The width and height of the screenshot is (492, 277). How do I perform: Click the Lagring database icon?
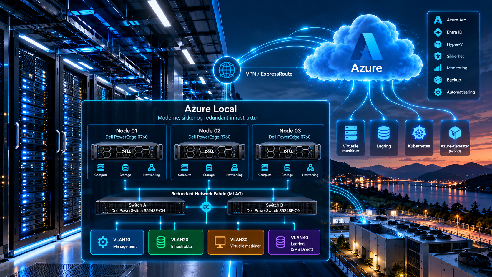click(384, 133)
